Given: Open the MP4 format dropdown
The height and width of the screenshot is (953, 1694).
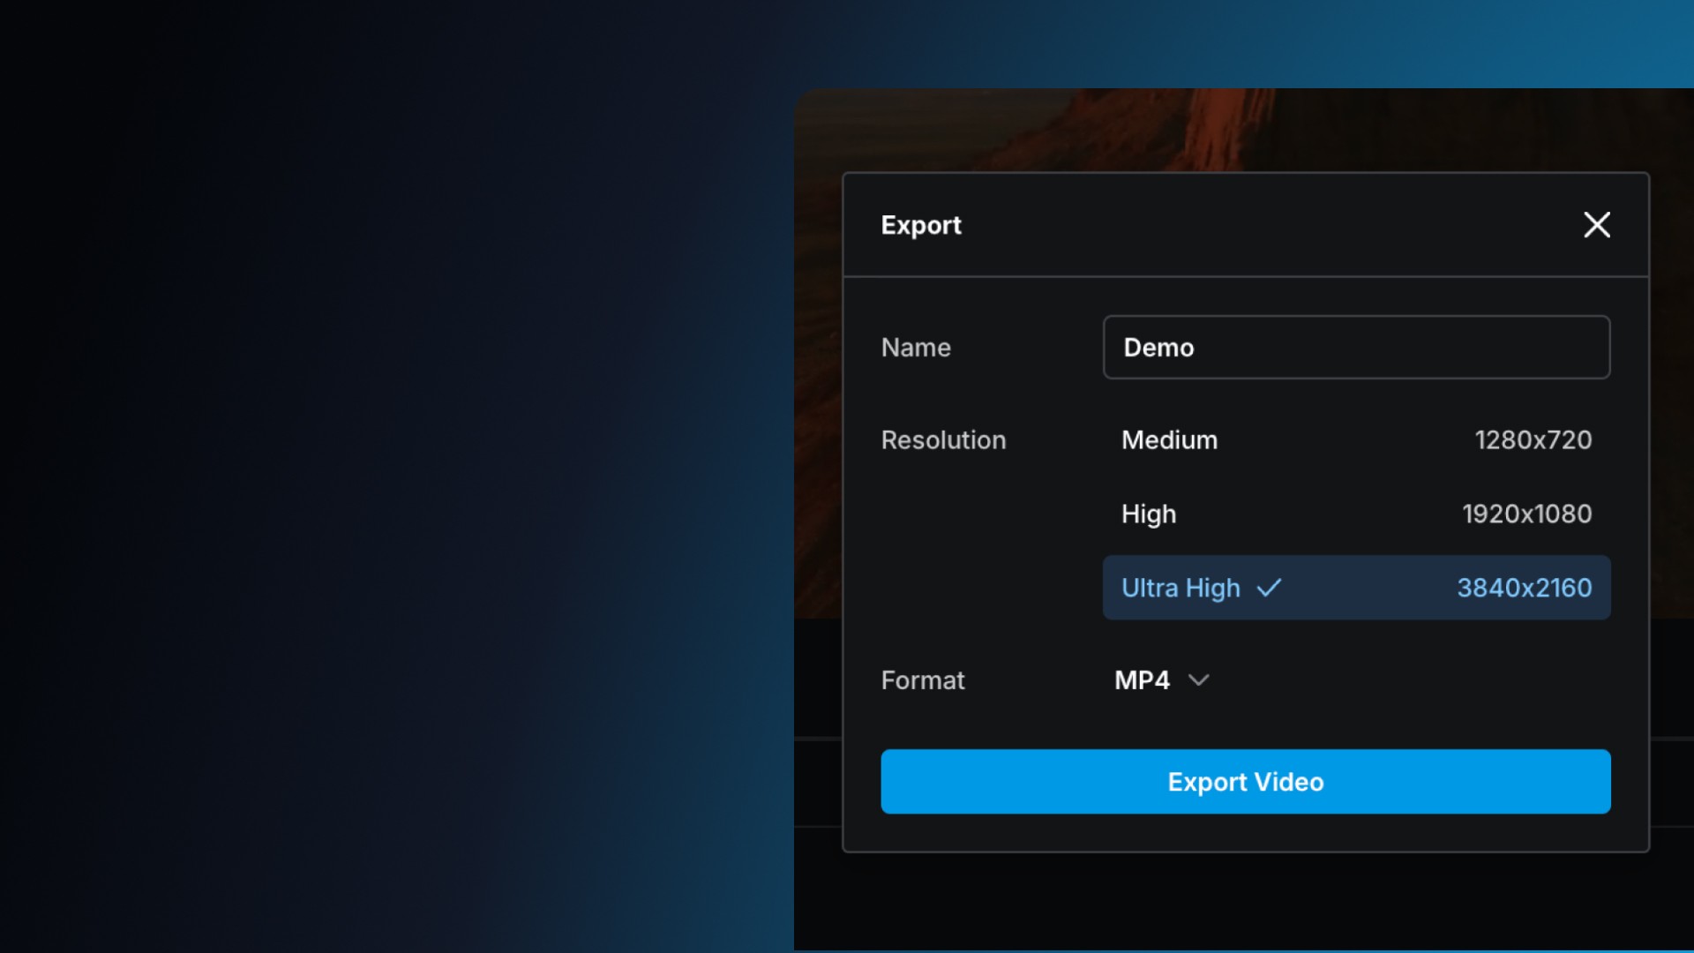Looking at the screenshot, I should click(x=1142, y=680).
